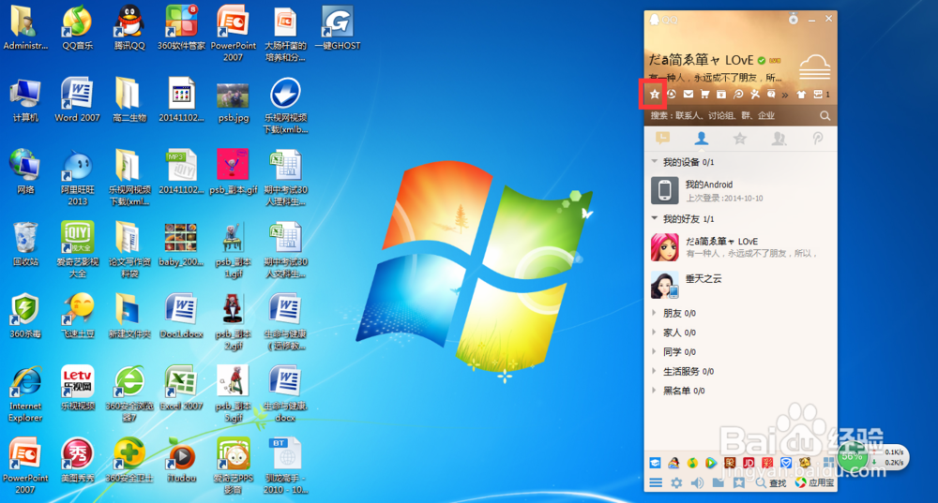
Task: Select the 美图秀秀 desktop icon
Action: 77,460
